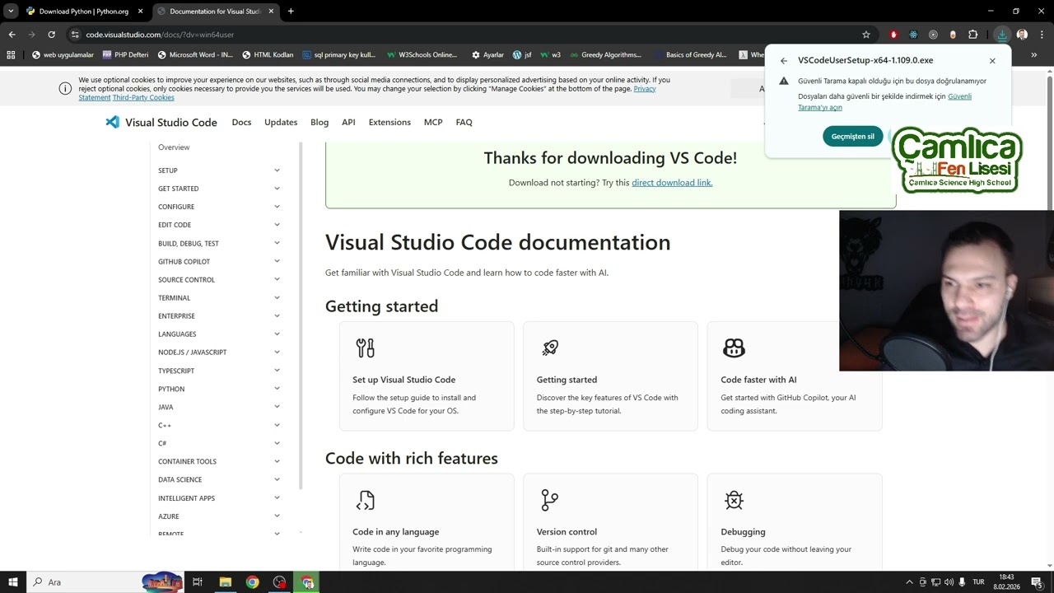The height and width of the screenshot is (593, 1054).
Task: Open the FAQ menu item
Action: pyautogui.click(x=464, y=122)
